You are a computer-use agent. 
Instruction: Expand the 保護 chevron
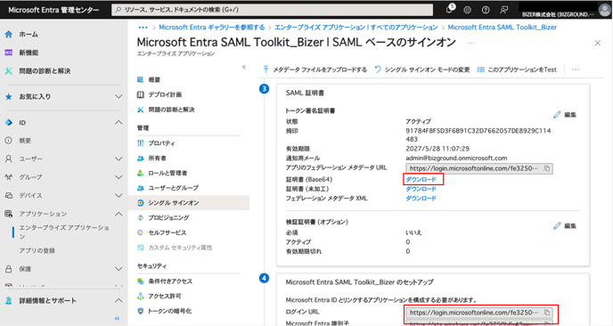119,268
